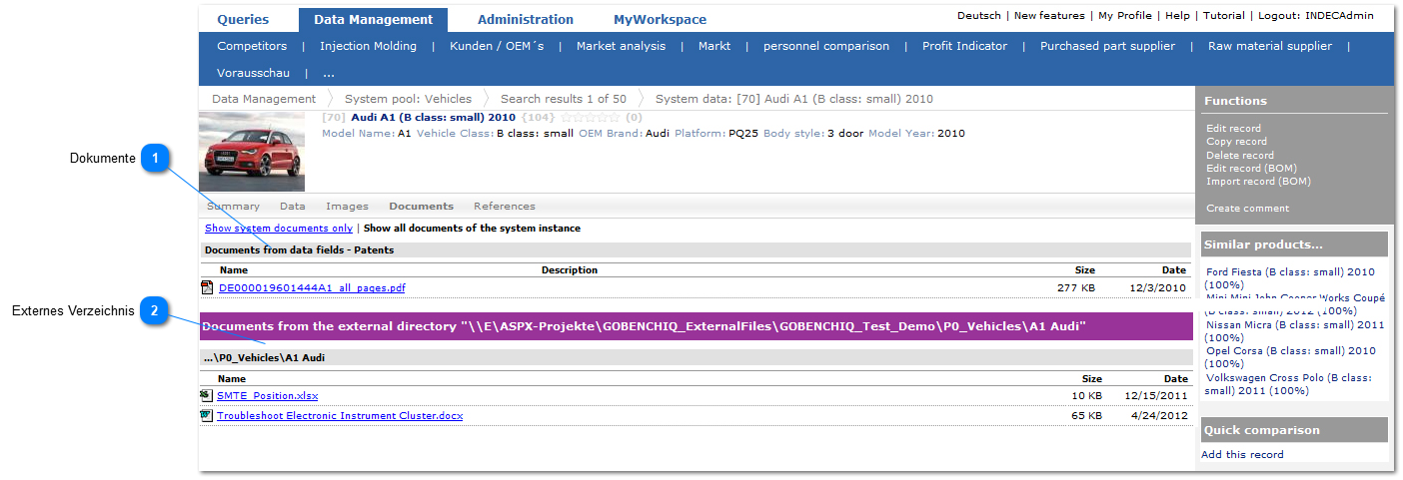
Task: Click the Help link
Action: [x=1177, y=16]
